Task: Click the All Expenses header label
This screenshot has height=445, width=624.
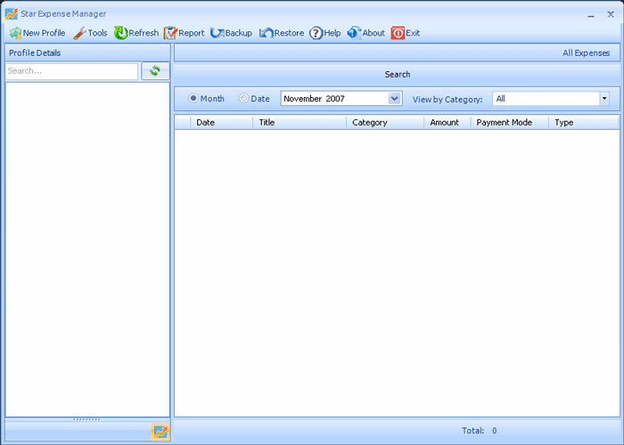Action: pos(586,53)
